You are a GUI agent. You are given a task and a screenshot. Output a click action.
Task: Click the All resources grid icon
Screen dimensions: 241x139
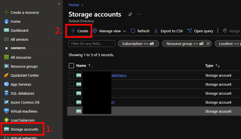click(x=6, y=57)
